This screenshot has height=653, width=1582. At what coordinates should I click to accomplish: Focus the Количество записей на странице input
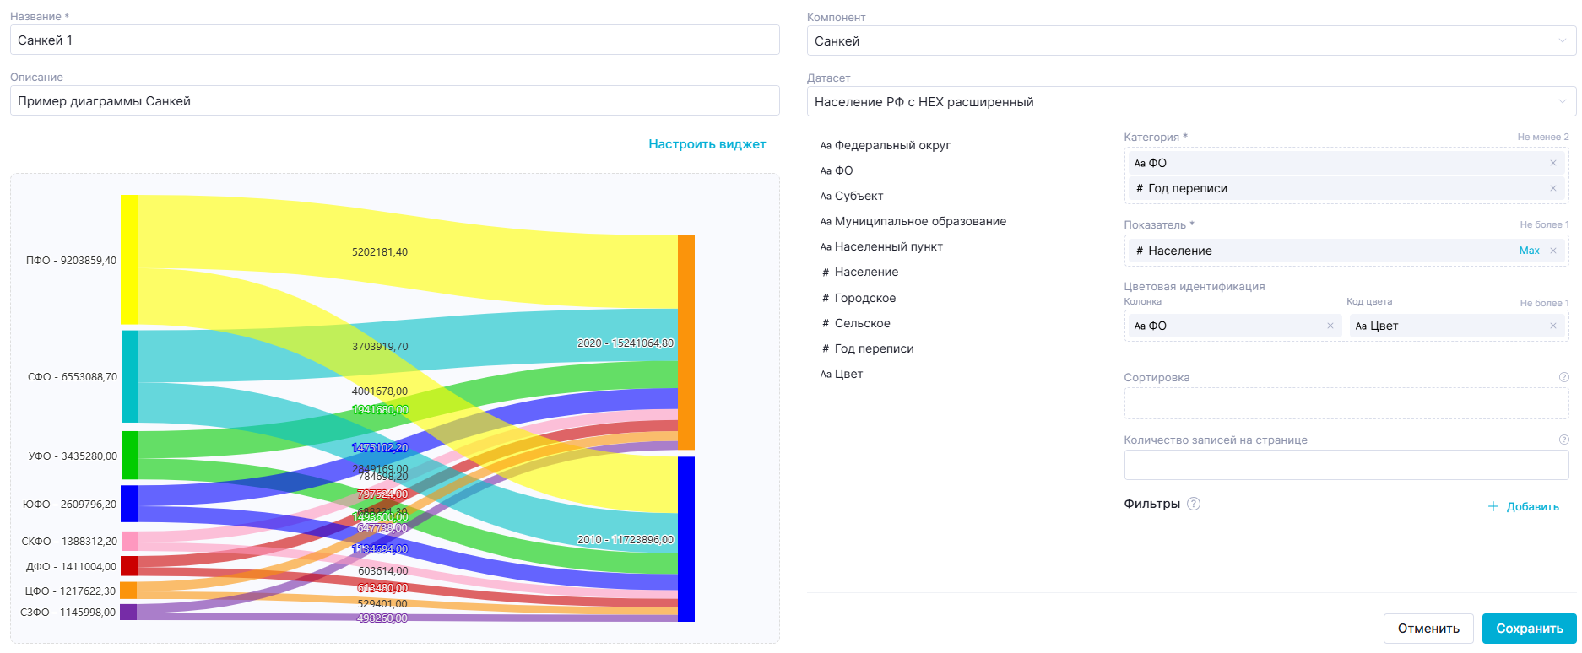(x=1346, y=465)
